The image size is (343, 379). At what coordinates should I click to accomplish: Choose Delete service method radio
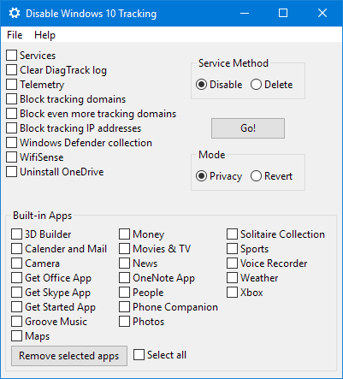click(x=256, y=85)
